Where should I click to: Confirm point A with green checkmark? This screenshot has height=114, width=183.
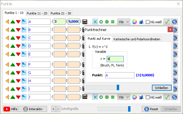(x=167, y=22)
